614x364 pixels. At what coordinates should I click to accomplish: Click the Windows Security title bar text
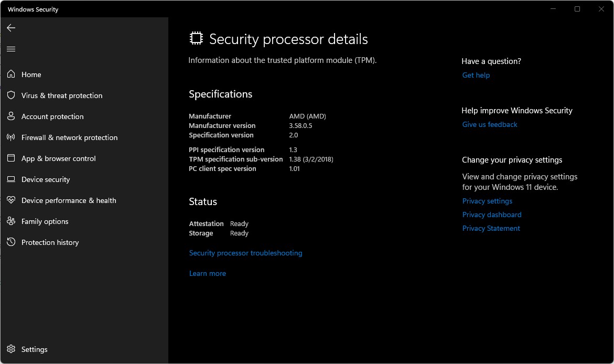33,9
